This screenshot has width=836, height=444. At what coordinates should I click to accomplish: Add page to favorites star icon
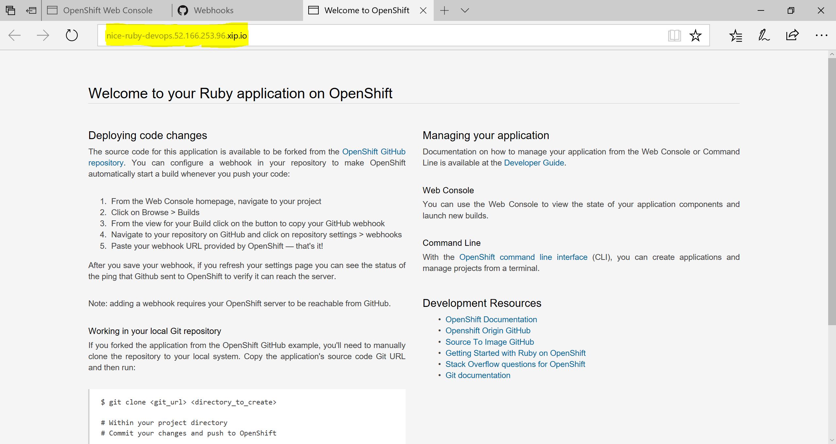(x=695, y=35)
